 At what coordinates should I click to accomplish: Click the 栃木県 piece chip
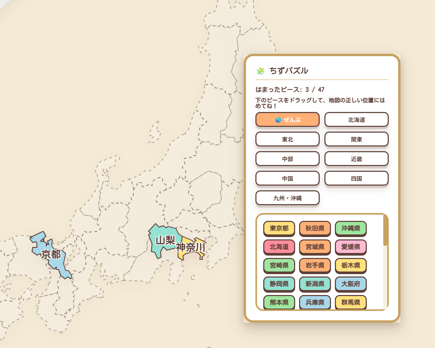point(351,266)
